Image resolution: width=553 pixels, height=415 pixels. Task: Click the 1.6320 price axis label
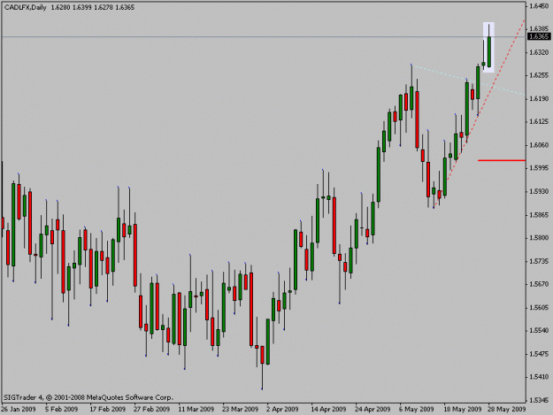click(539, 52)
